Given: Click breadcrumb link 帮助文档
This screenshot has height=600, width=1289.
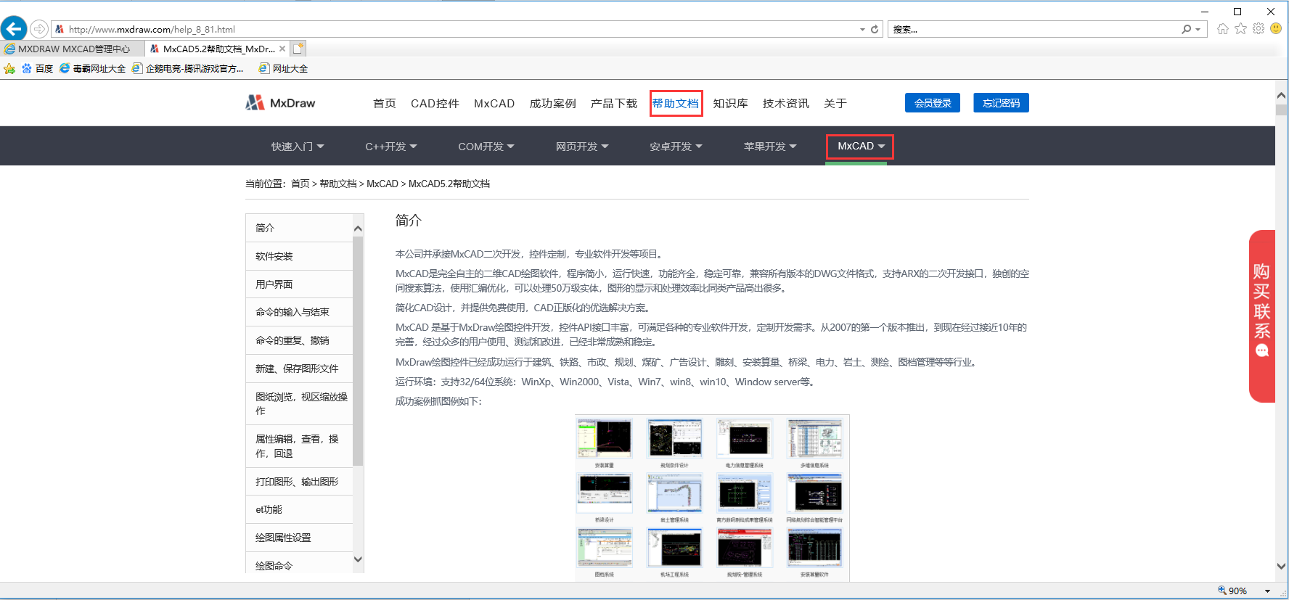Looking at the screenshot, I should 338,184.
